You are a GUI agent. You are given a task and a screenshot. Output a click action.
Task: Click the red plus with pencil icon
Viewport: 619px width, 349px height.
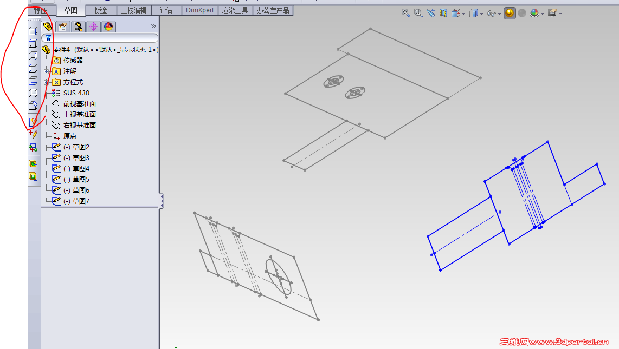(33, 134)
